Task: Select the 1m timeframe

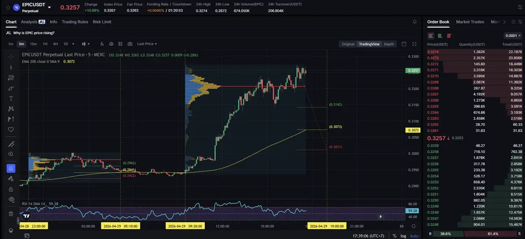Action: (x=10, y=44)
